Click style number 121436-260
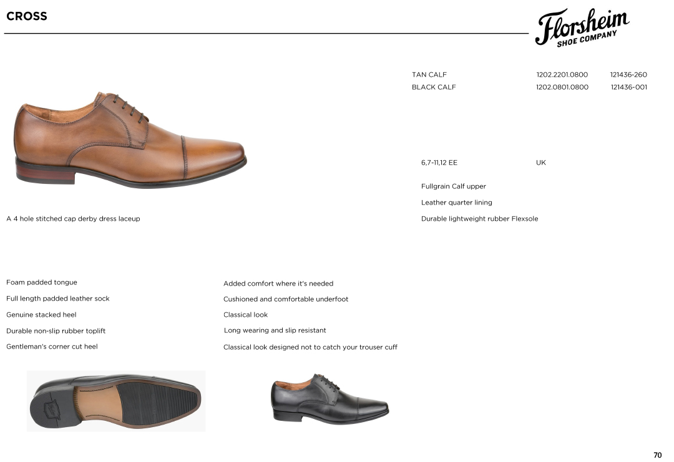Image resolution: width=674 pixels, height=462 pixels. click(628, 75)
